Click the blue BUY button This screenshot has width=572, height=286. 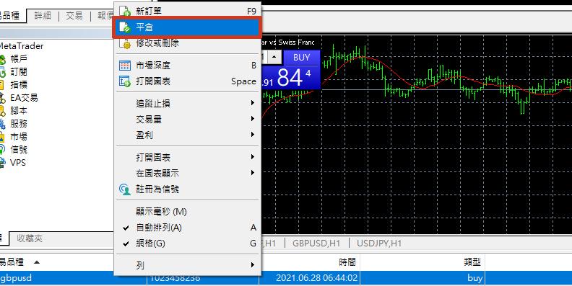[x=302, y=58]
